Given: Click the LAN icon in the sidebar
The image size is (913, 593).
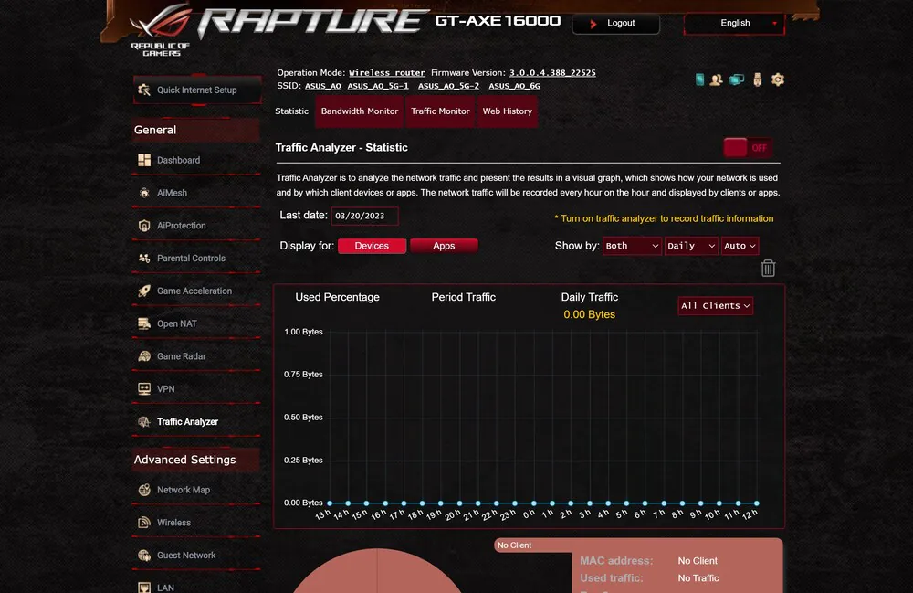Looking at the screenshot, I should pyautogui.click(x=144, y=588).
